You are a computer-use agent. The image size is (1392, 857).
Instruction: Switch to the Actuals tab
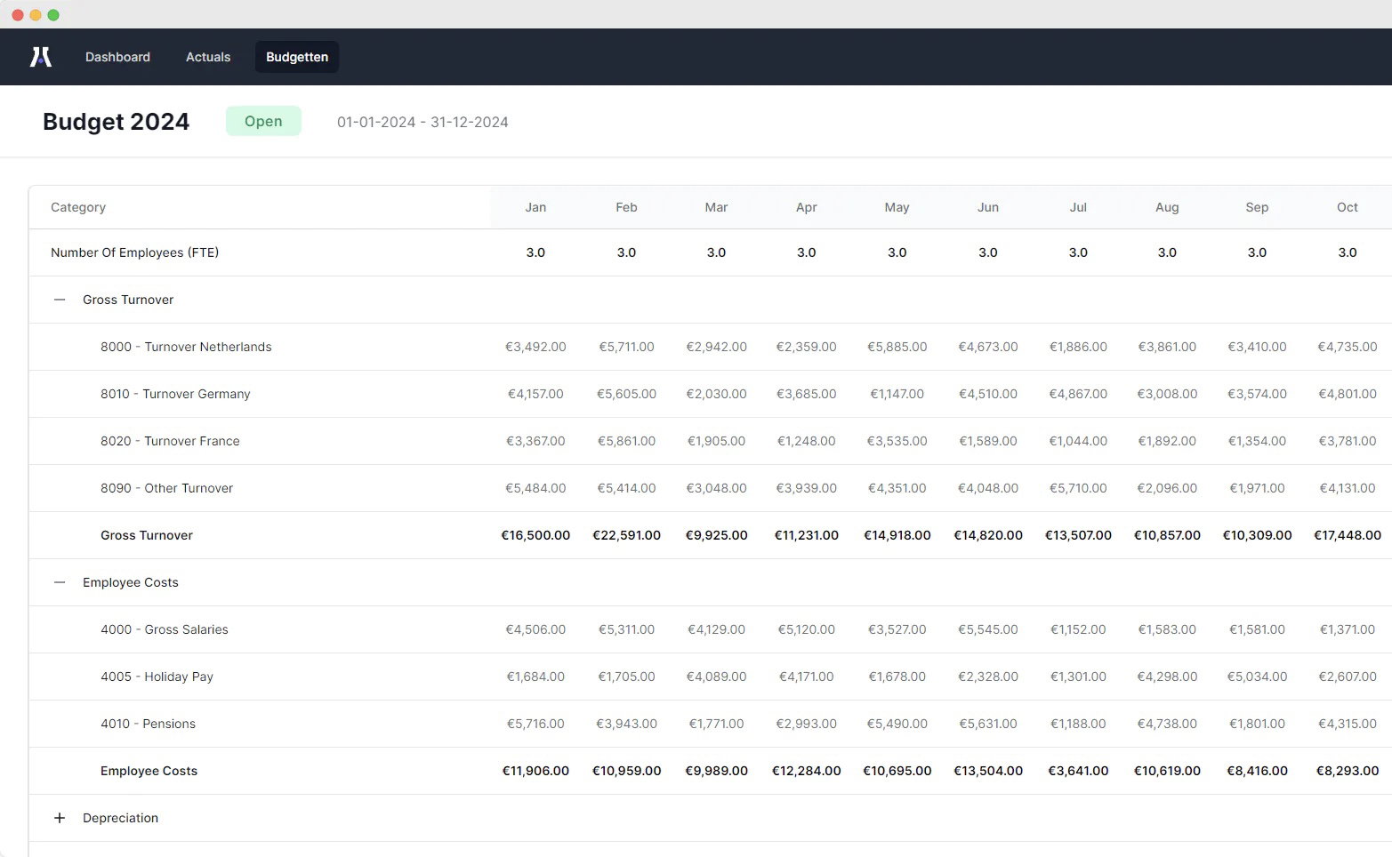click(208, 57)
